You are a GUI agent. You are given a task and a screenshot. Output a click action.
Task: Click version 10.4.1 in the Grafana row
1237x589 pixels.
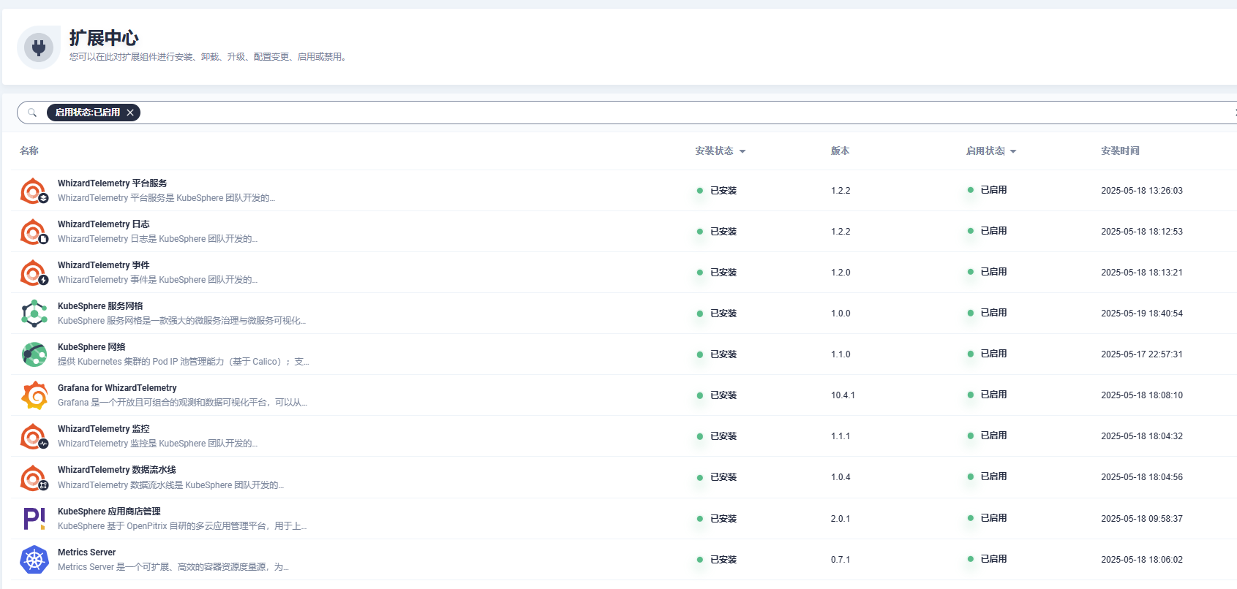coord(843,395)
